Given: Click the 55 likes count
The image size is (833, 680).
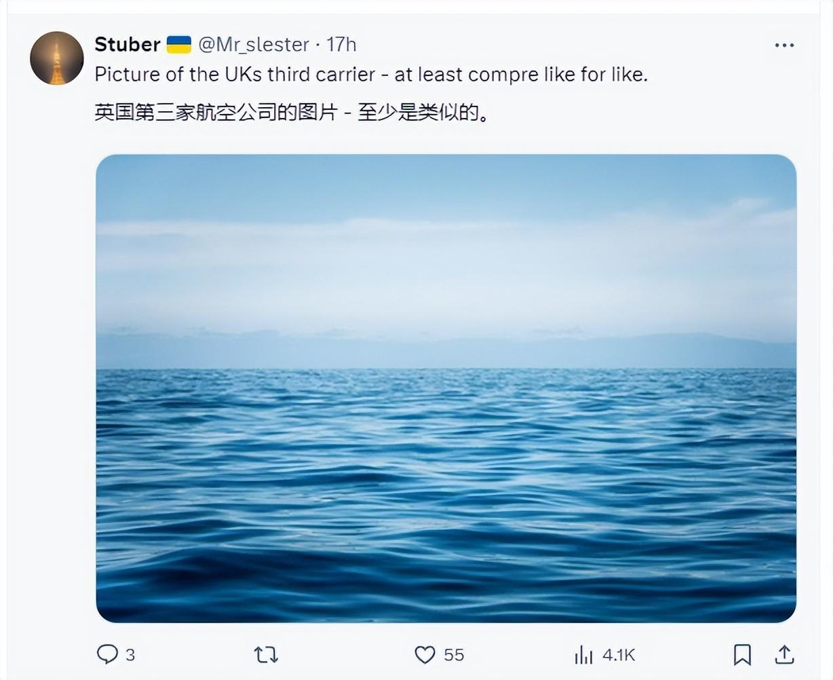Looking at the screenshot, I should [x=454, y=655].
